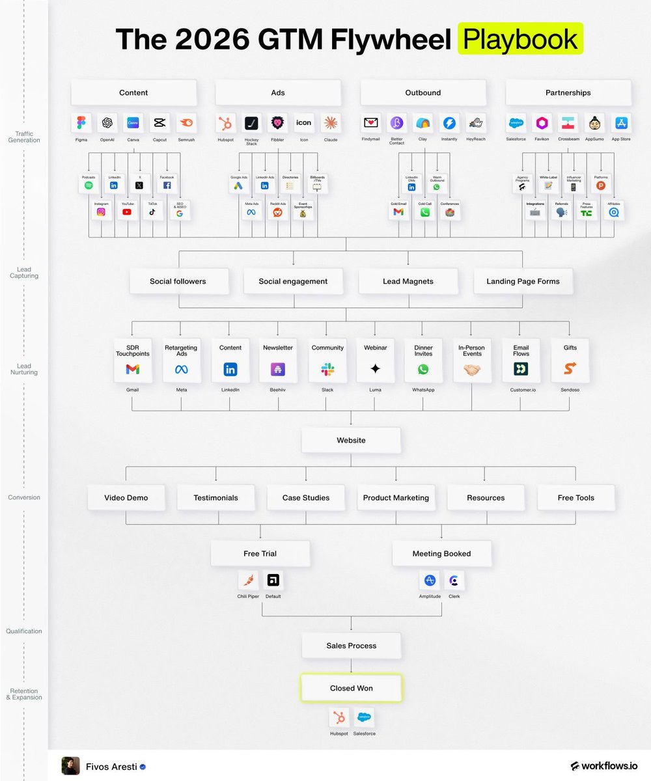Click the Facebook channel icon
This screenshot has width=651, height=781.
(167, 186)
